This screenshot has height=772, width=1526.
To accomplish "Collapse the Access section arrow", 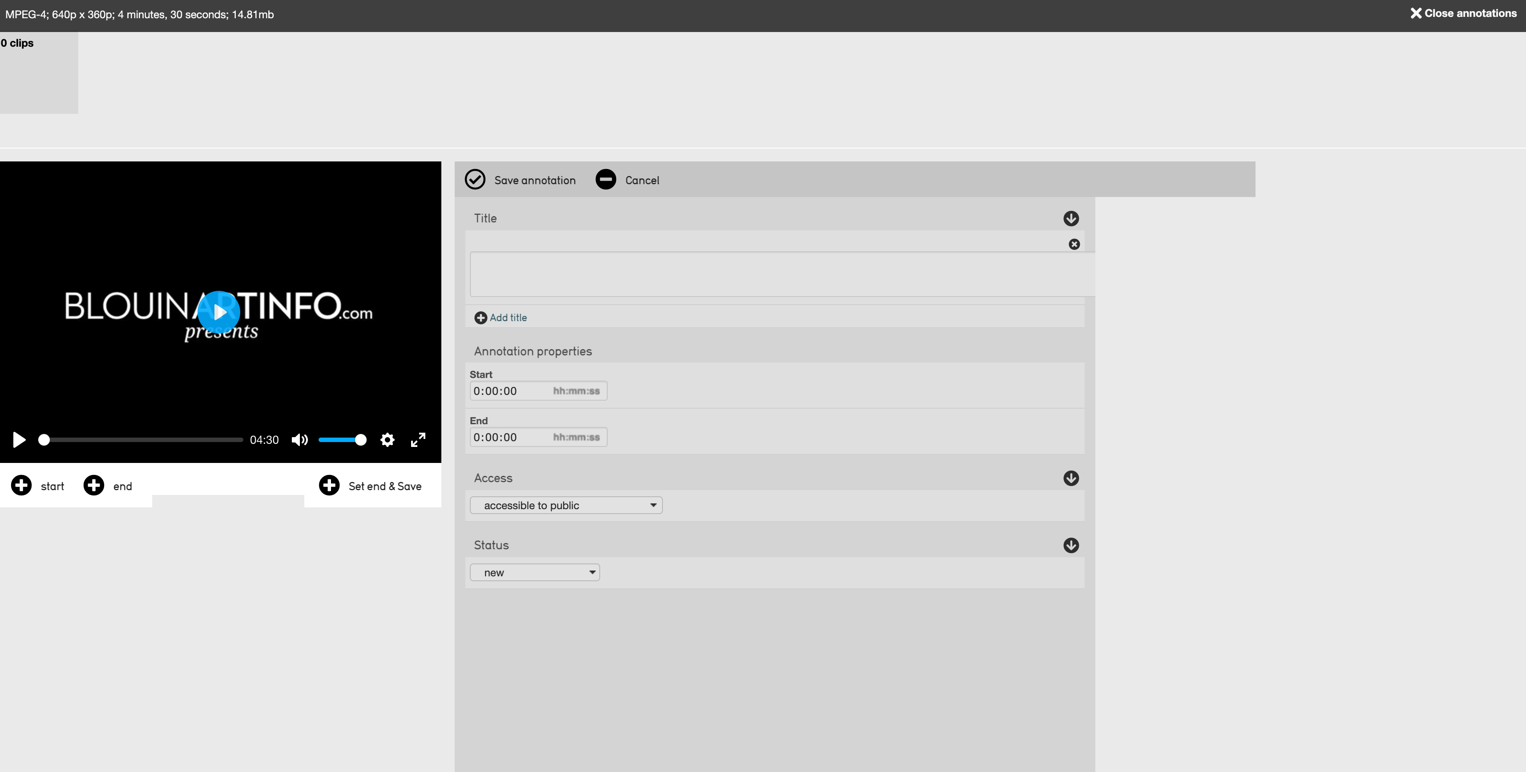I will (1070, 478).
